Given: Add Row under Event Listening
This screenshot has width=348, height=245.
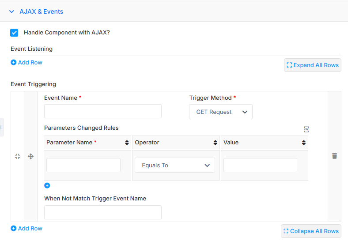Looking at the screenshot, I should [26, 63].
